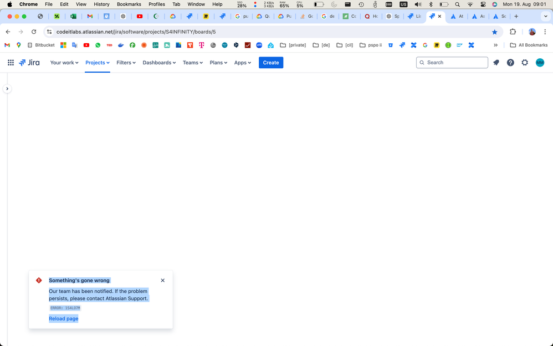
Task: Open the Jira notifications bell
Action: (x=496, y=63)
